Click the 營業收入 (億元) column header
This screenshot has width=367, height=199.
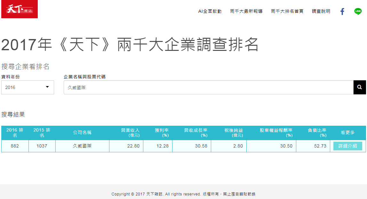(126, 133)
